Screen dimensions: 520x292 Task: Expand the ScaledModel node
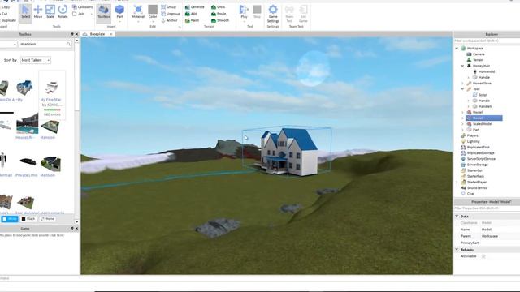pos(463,124)
